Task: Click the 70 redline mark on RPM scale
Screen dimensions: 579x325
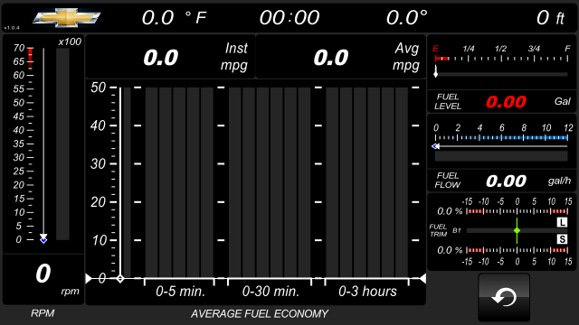Action: click(19, 48)
